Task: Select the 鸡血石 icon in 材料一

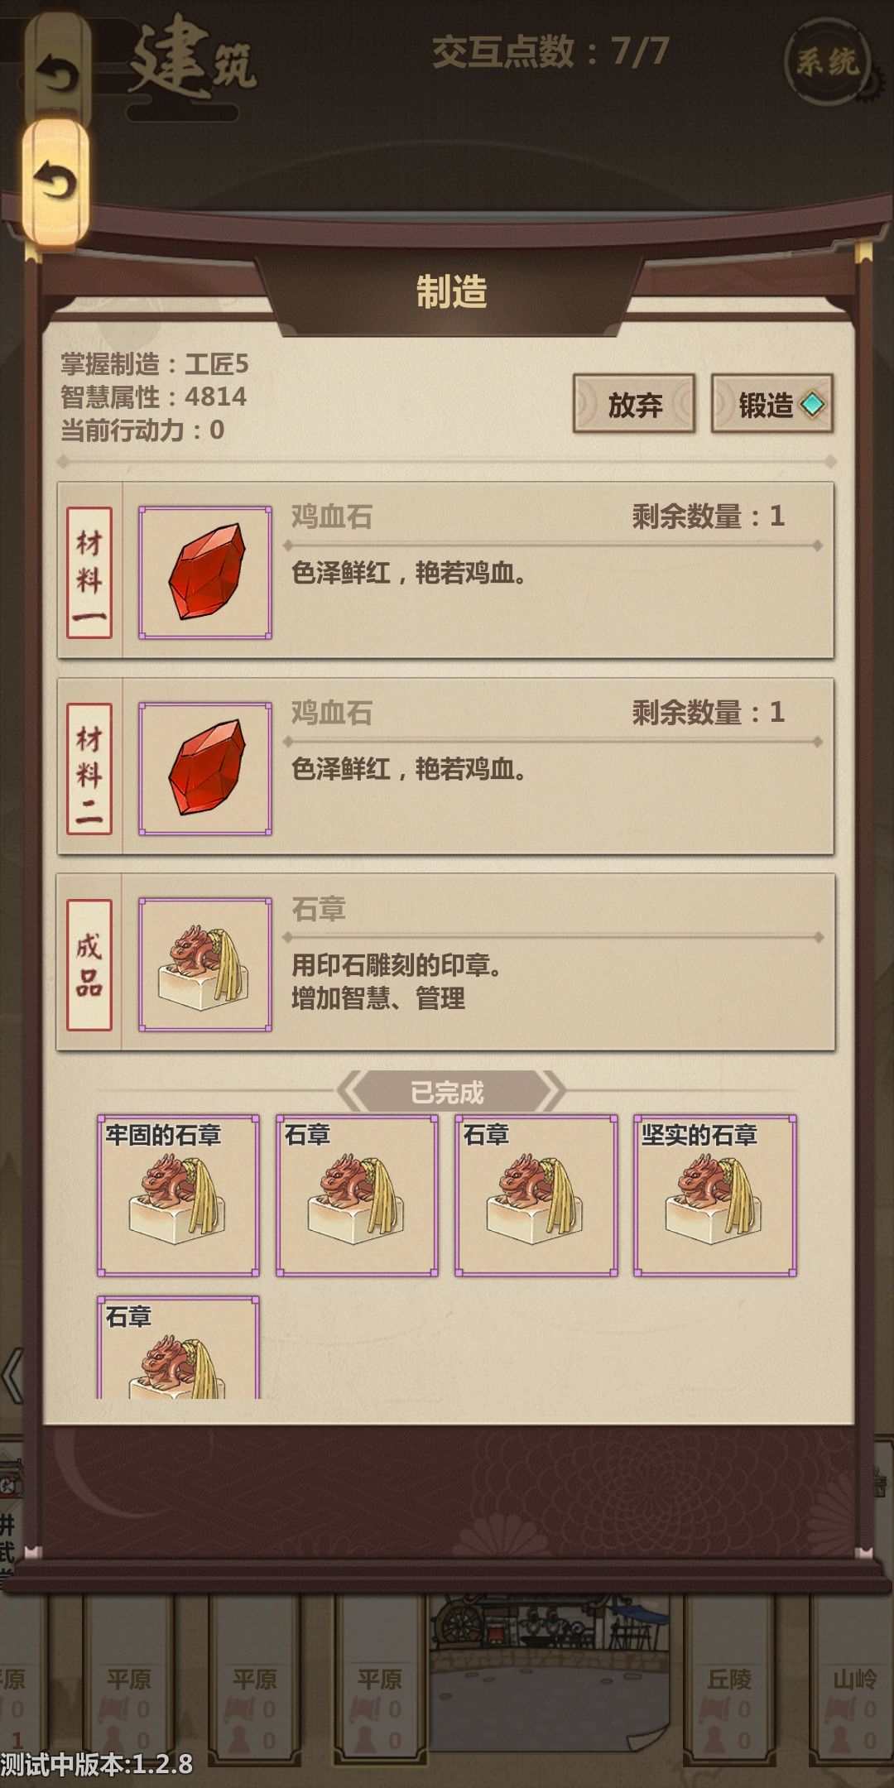Action: tap(205, 572)
